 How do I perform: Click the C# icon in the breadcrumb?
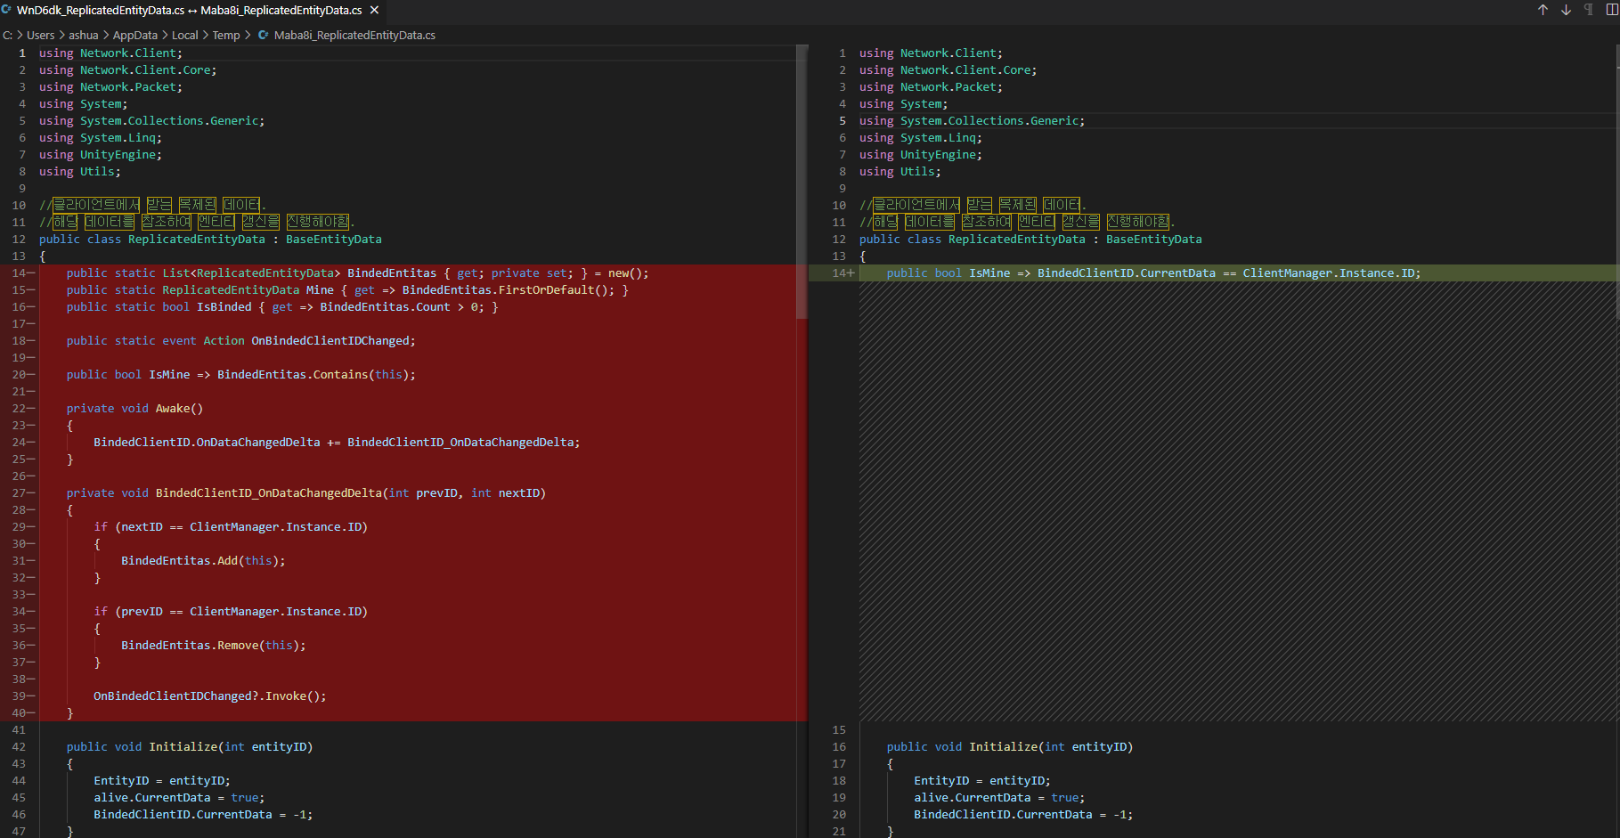[264, 36]
